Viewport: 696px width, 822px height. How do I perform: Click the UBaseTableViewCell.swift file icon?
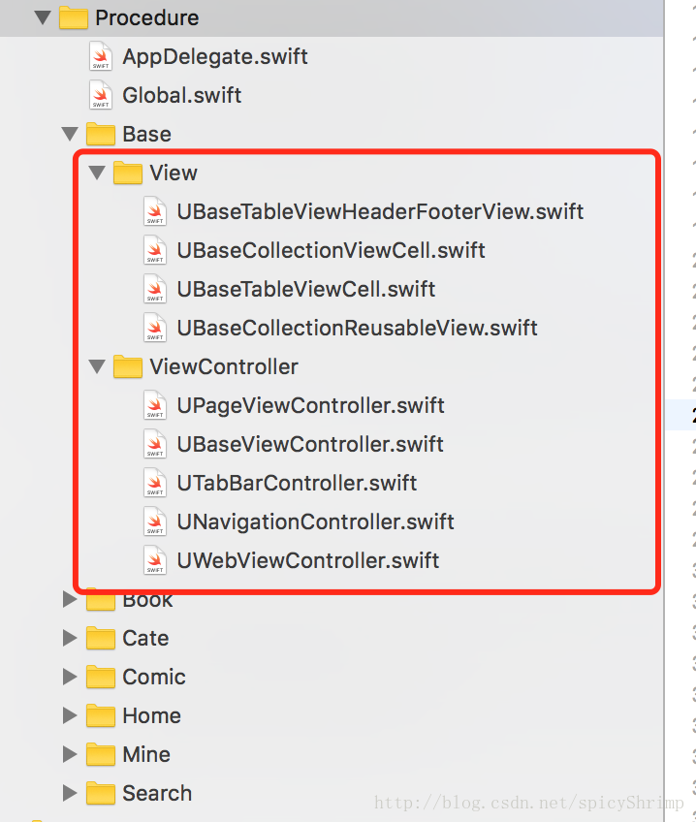(x=155, y=289)
